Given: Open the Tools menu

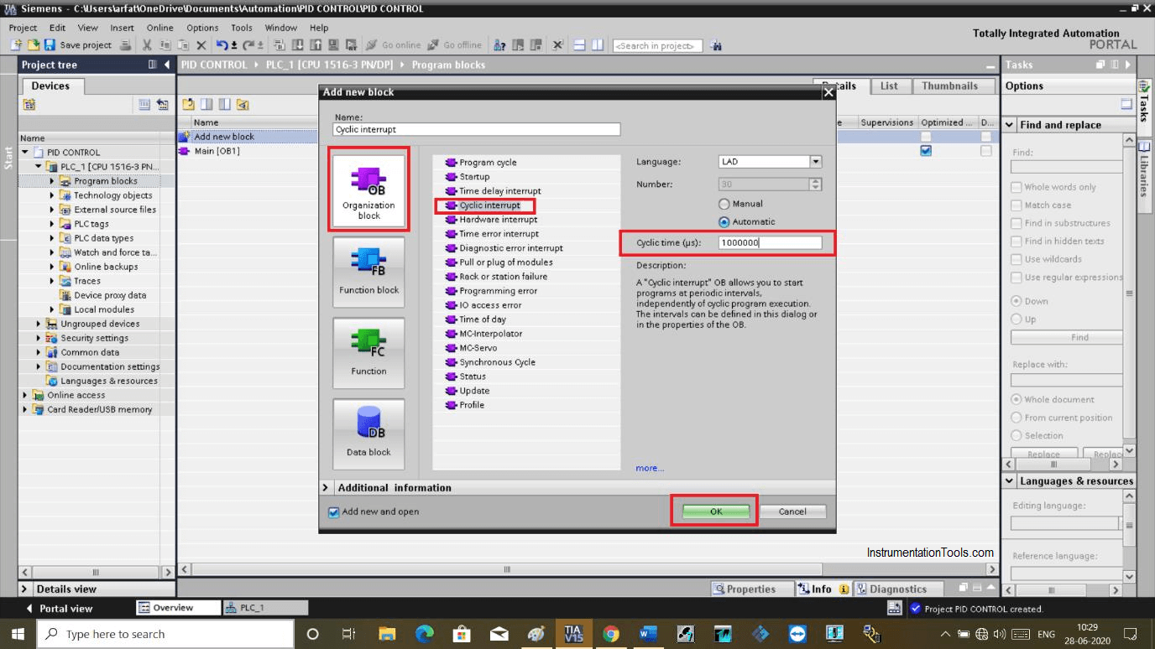Looking at the screenshot, I should point(242,28).
